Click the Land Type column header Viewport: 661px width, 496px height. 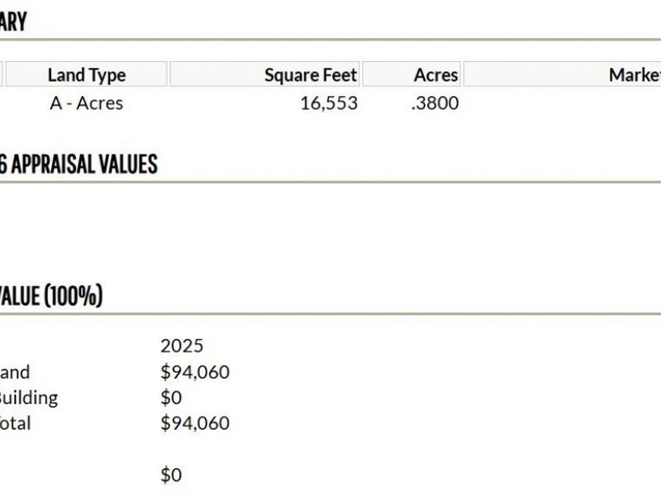tap(86, 75)
